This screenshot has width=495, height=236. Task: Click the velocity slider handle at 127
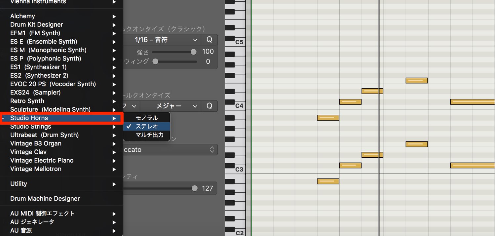(x=195, y=188)
